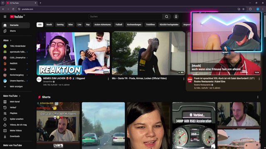Open options for Frank ist sprachlos video

point(259,79)
